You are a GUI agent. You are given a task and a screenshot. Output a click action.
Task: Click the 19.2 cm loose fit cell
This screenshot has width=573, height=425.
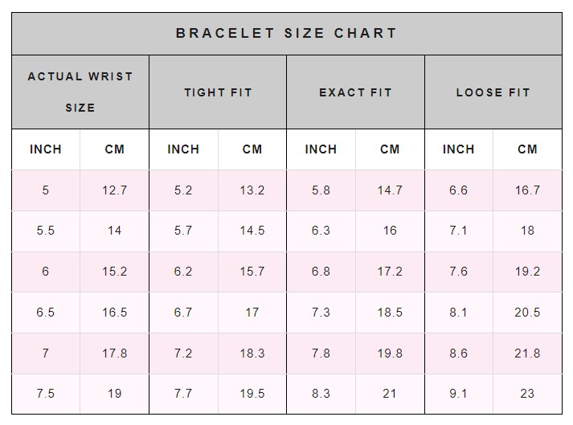tap(527, 272)
